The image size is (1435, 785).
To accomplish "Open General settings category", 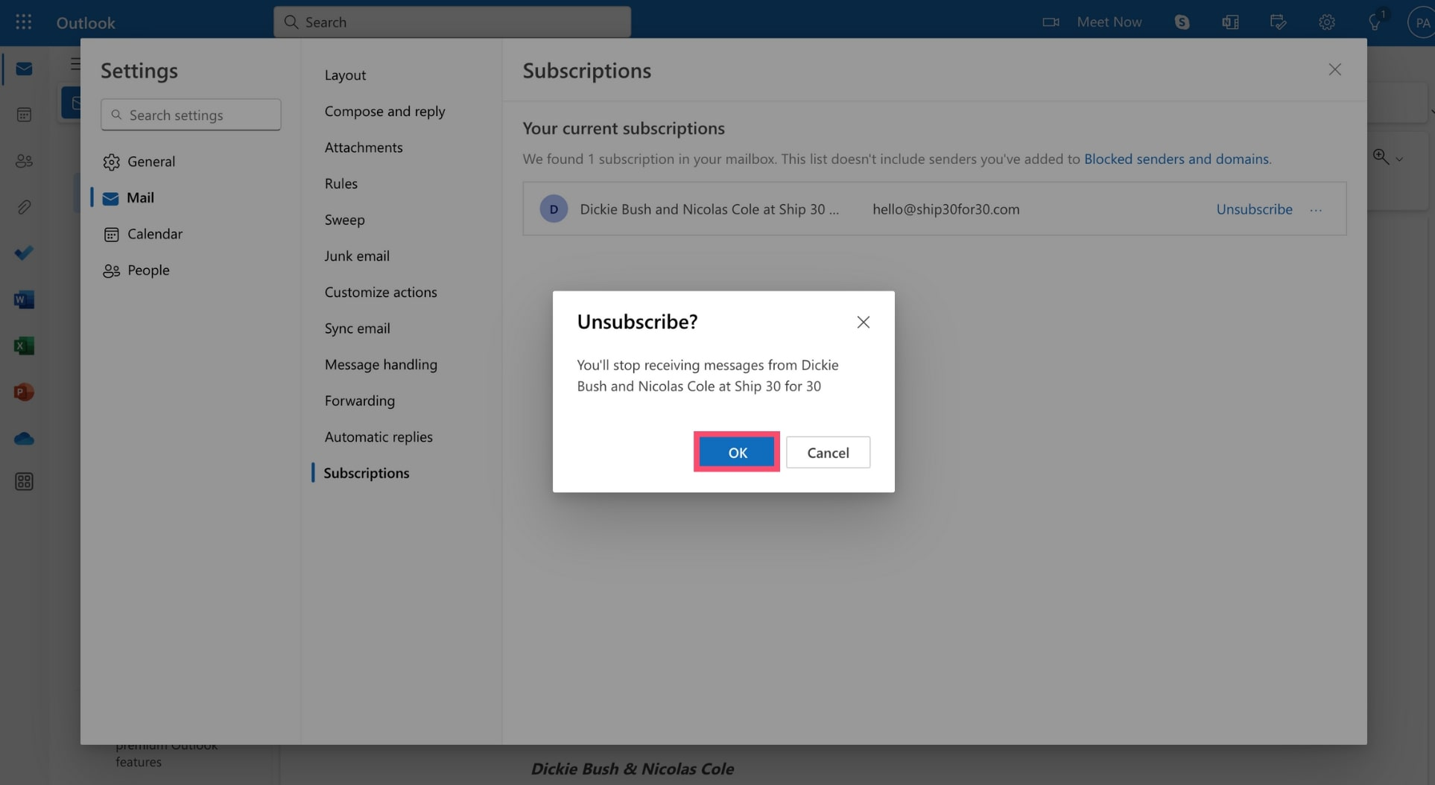I will (x=151, y=162).
